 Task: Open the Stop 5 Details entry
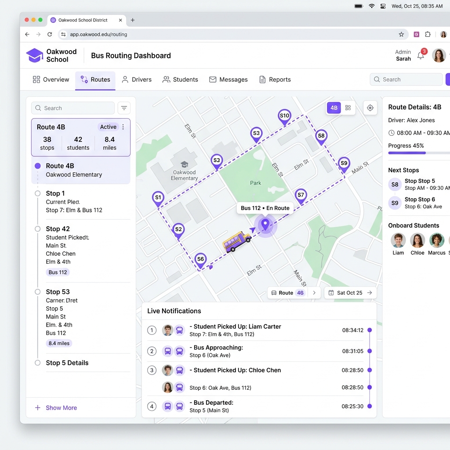(67, 363)
